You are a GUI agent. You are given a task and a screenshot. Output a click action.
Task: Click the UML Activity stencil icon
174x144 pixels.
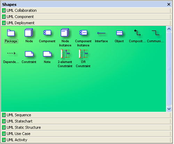4,140
